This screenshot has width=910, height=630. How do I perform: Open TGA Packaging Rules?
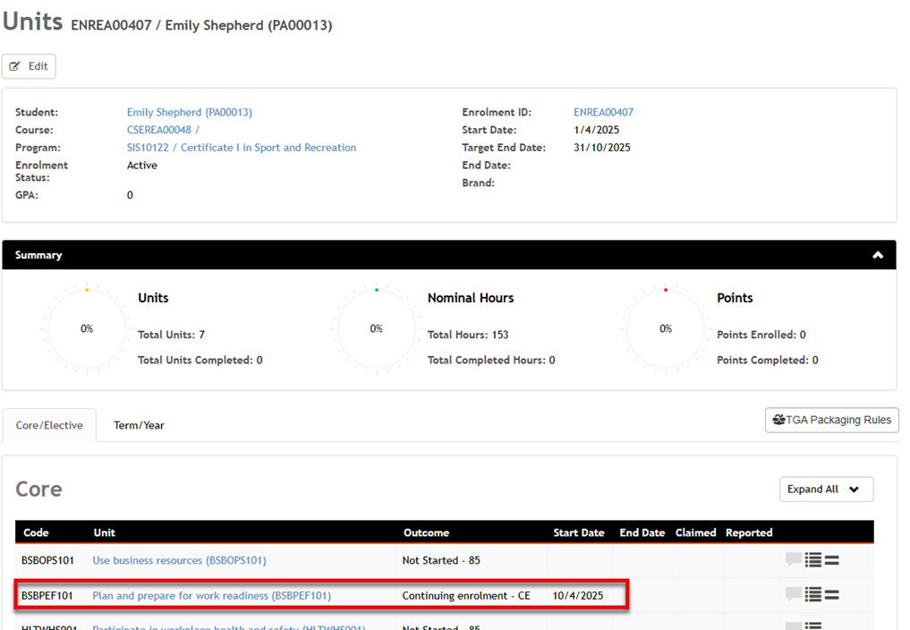pyautogui.click(x=831, y=420)
